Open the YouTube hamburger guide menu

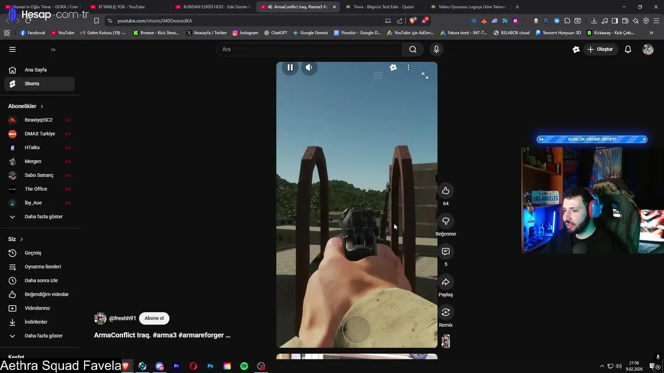(x=12, y=49)
